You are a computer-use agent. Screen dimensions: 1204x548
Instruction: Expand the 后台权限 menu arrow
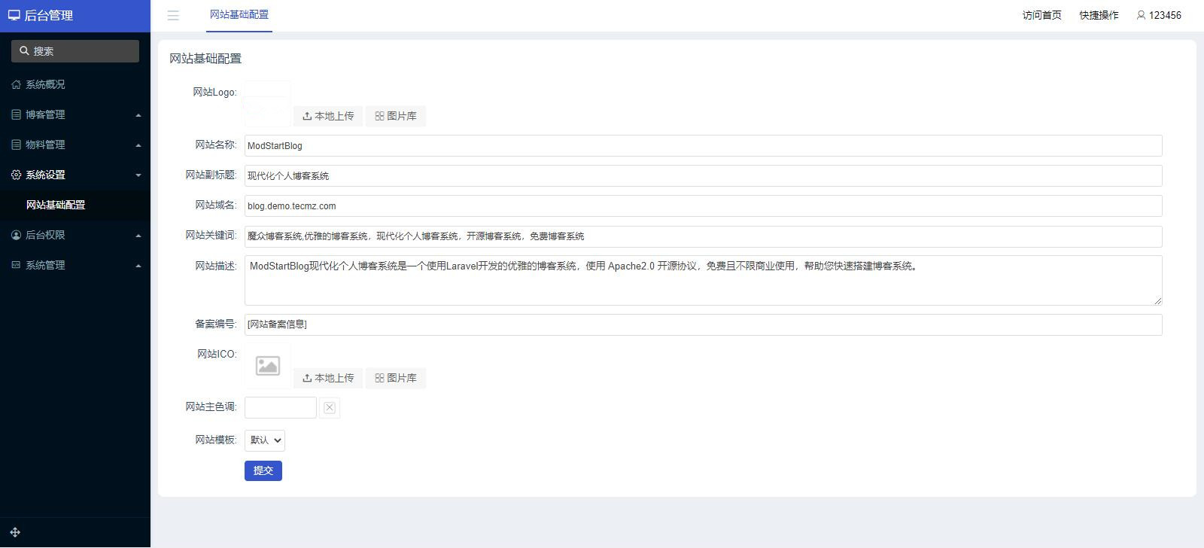click(x=138, y=236)
